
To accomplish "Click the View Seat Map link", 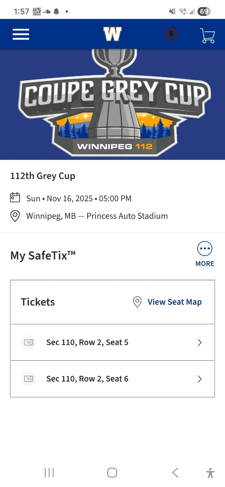I will (174, 302).
